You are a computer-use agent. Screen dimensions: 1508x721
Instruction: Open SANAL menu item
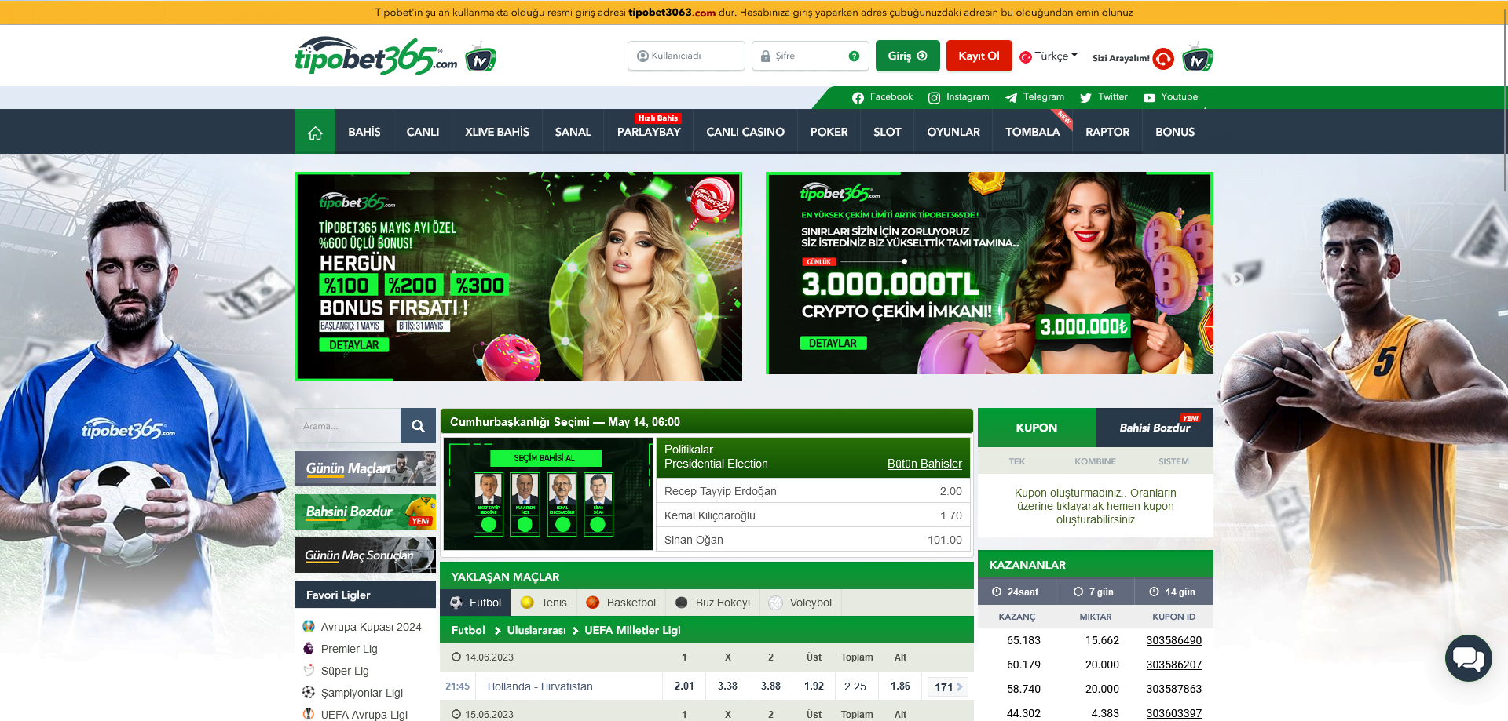point(573,132)
